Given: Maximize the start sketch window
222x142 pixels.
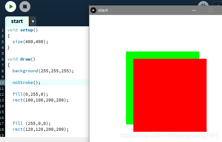Looking at the screenshot, I should tap(211, 10).
